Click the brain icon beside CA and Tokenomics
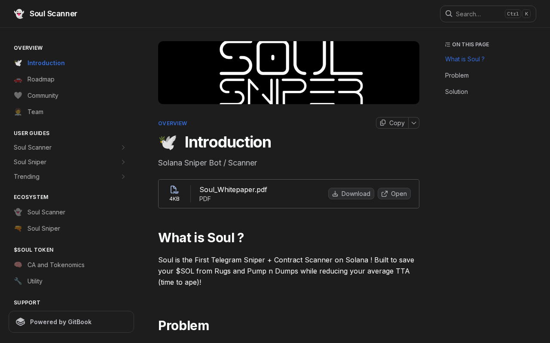 (x=18, y=265)
